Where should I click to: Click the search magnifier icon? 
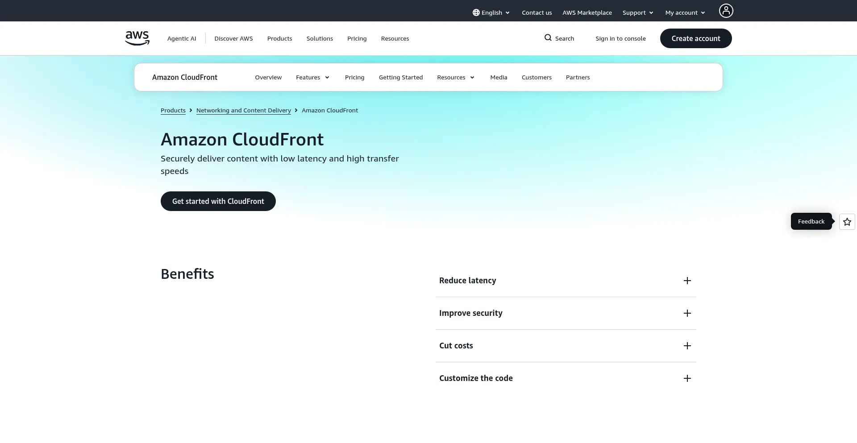tap(548, 38)
